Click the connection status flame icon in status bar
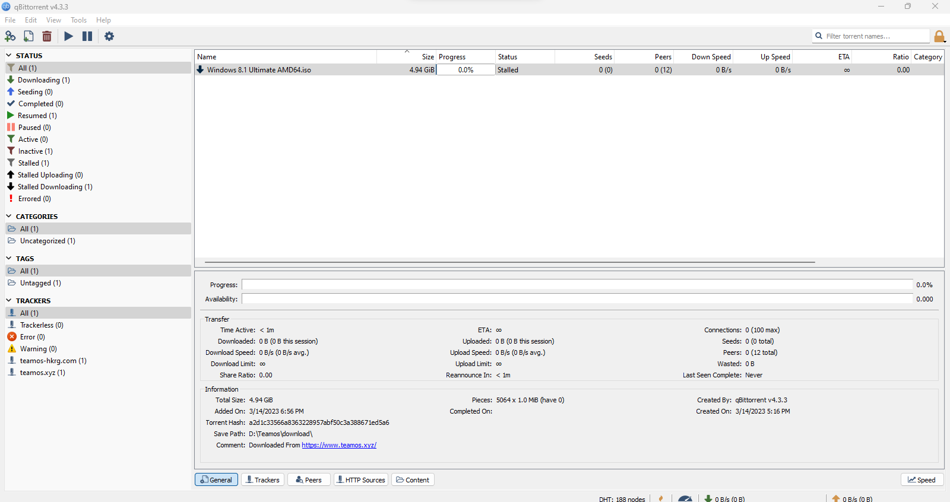This screenshot has height=502, width=950. pos(661,498)
